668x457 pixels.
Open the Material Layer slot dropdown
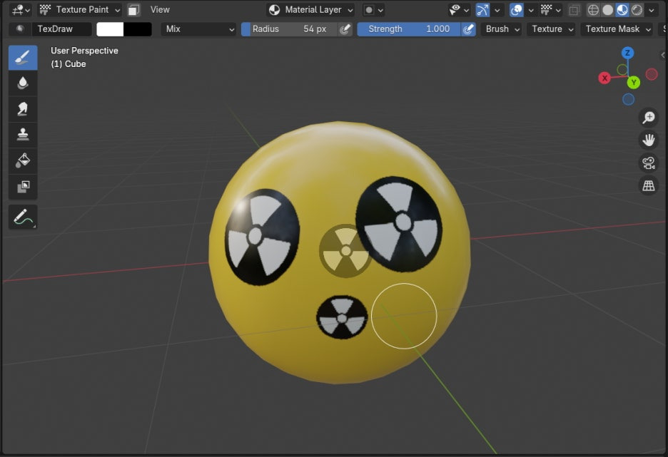(311, 10)
